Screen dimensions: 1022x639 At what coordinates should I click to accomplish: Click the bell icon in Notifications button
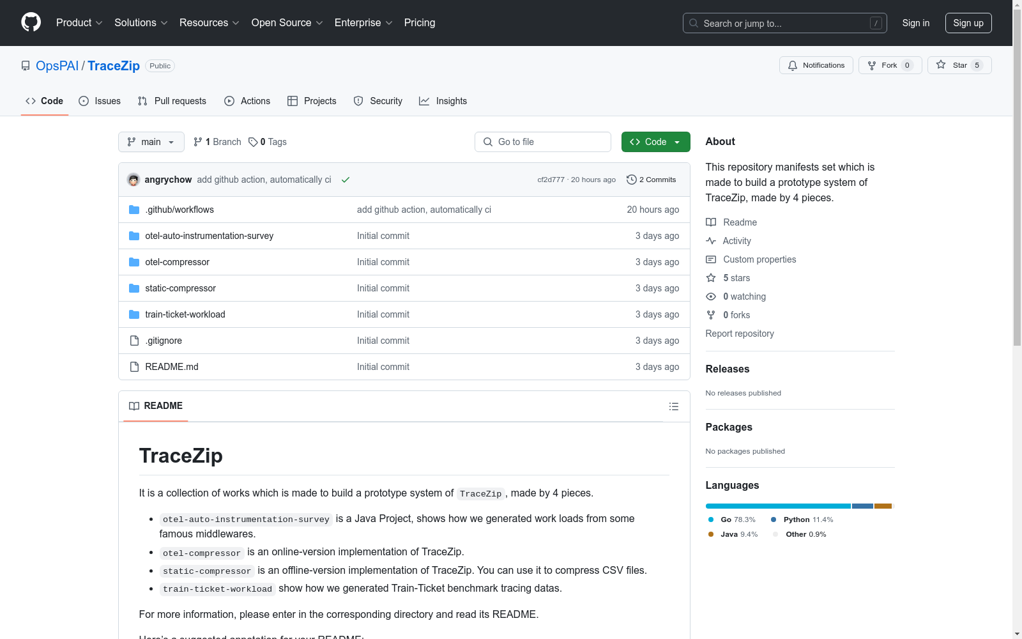[793, 65]
